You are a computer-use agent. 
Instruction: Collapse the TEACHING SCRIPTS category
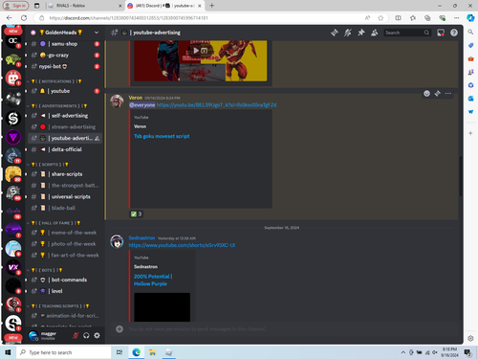(60, 306)
